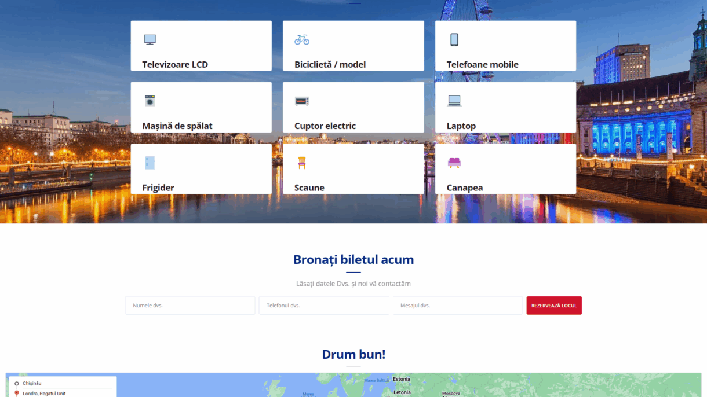Click the washing machine icon
The width and height of the screenshot is (707, 397).
point(150,101)
